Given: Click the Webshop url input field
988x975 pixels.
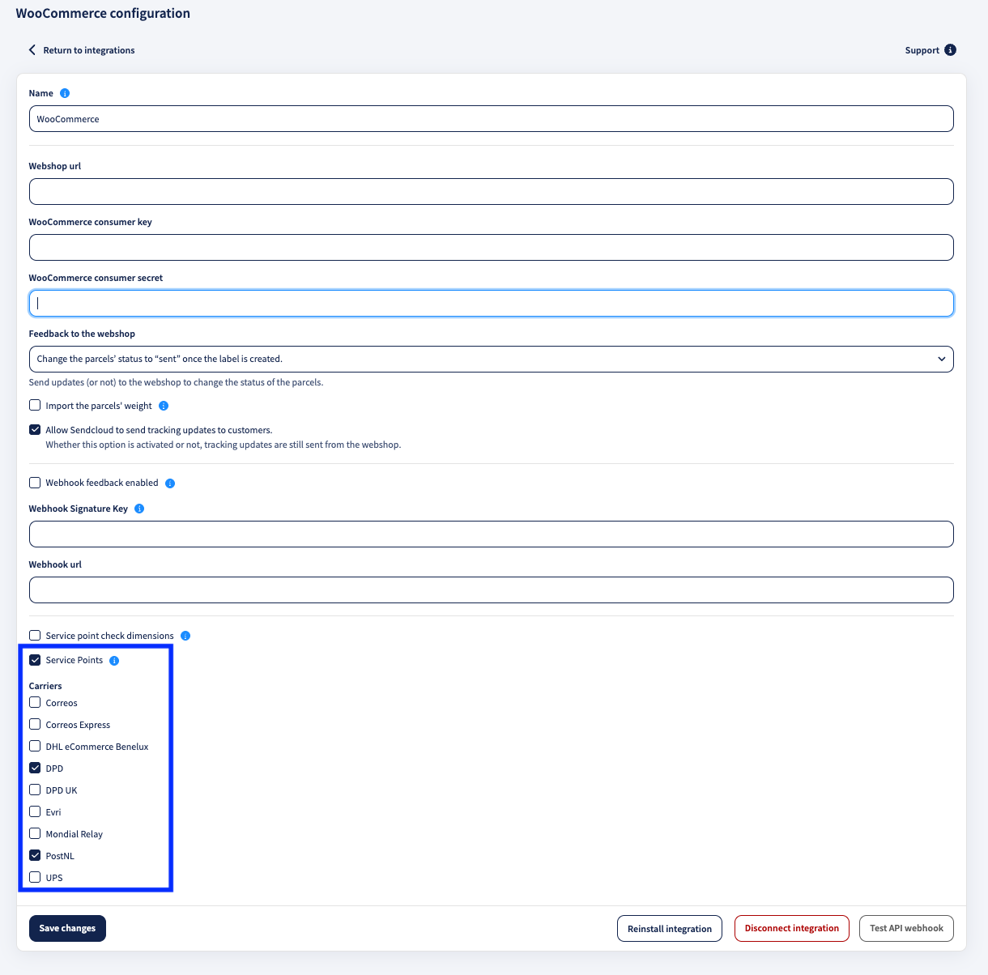Looking at the screenshot, I should coord(492,191).
